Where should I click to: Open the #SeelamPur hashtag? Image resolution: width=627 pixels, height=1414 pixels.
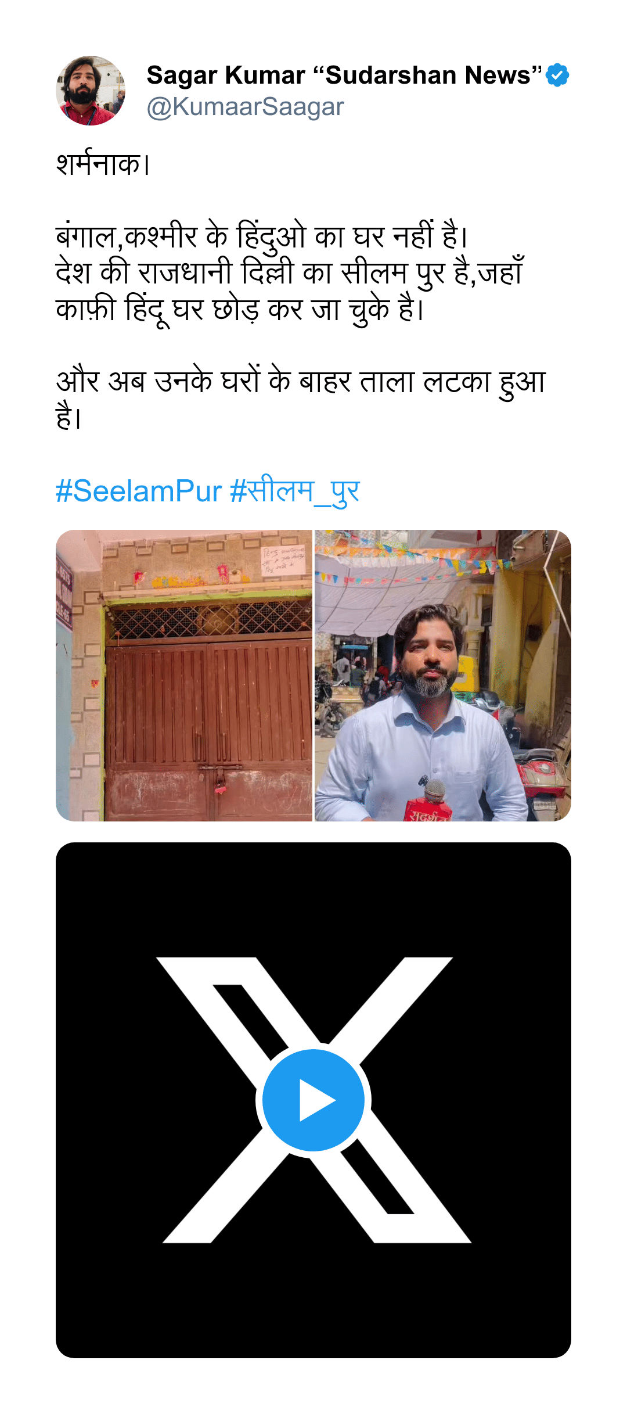point(139,491)
